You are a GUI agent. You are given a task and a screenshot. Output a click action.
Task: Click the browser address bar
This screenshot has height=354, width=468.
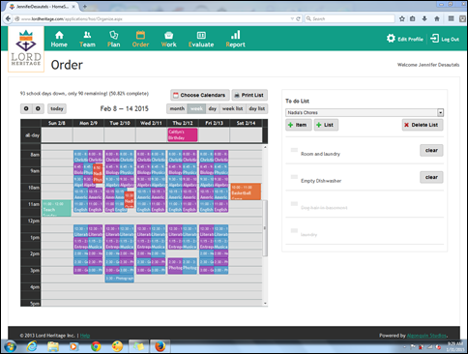pos(155,18)
